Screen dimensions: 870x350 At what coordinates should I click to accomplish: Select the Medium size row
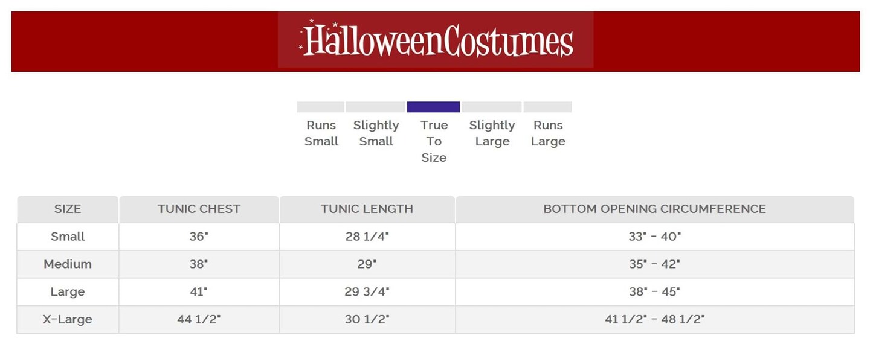(x=68, y=264)
